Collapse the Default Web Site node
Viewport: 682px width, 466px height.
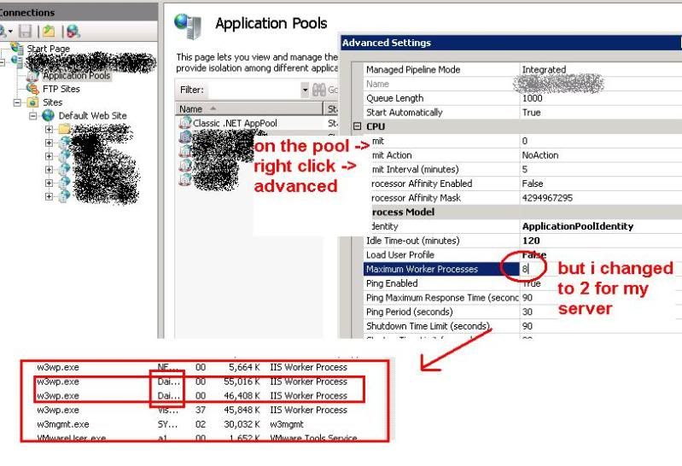pos(33,116)
